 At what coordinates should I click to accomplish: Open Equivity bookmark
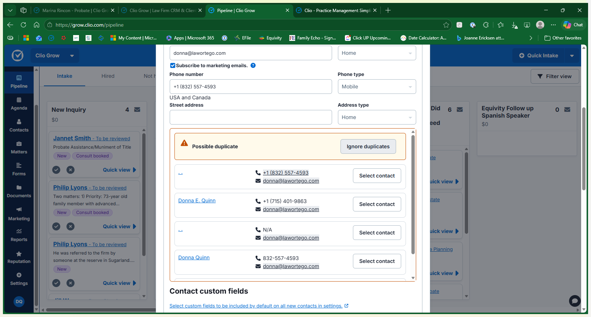click(270, 38)
